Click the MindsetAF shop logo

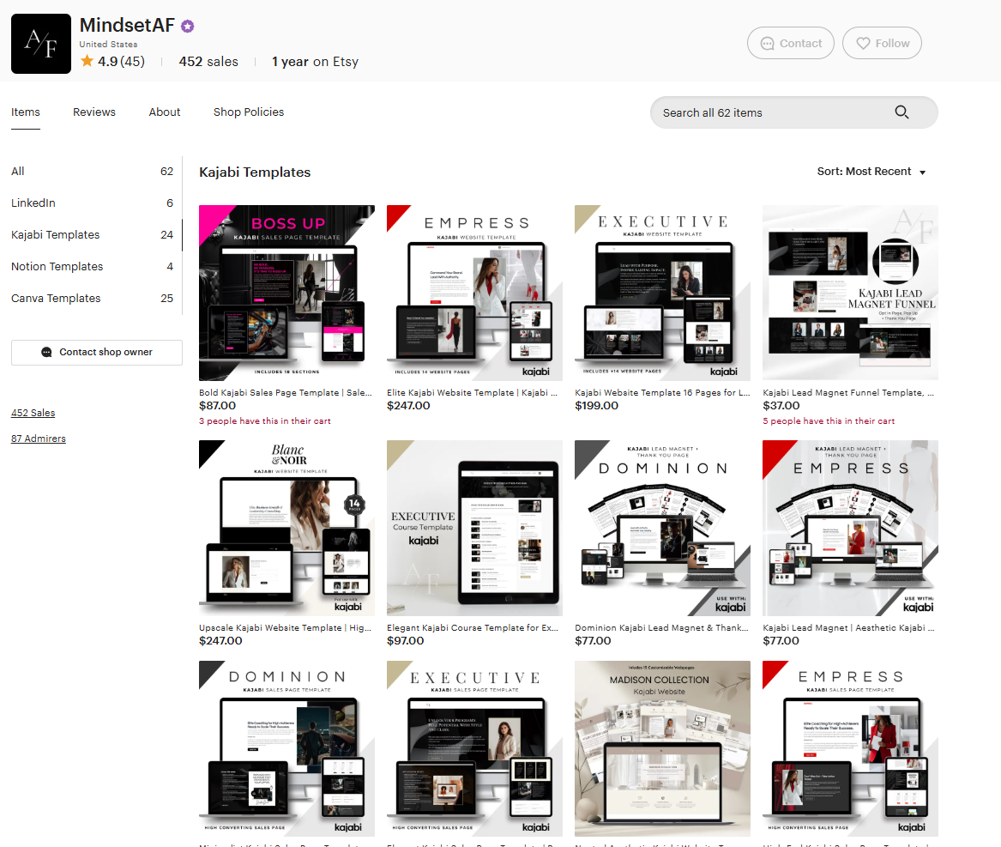(41, 44)
